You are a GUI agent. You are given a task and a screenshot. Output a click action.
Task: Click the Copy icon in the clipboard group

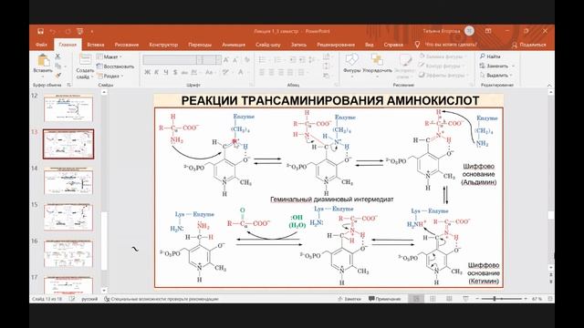57,67
